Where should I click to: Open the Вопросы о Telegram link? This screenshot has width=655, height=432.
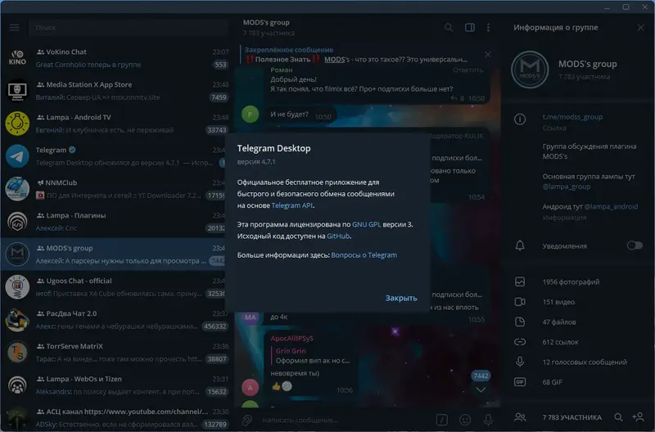[x=364, y=255]
